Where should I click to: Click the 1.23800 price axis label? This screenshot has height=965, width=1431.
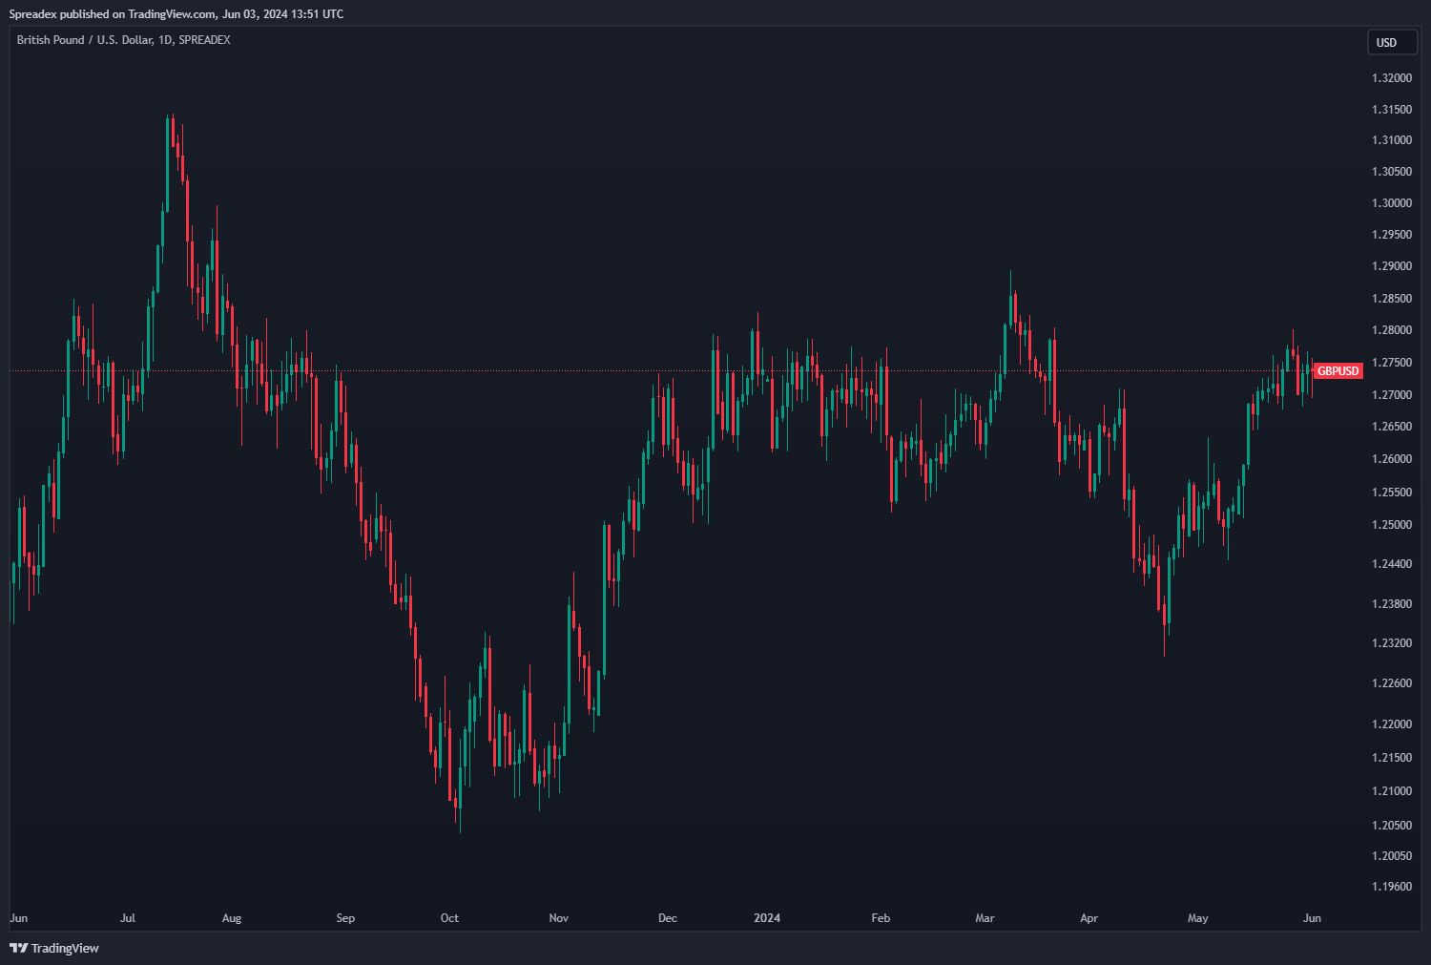pos(1392,604)
